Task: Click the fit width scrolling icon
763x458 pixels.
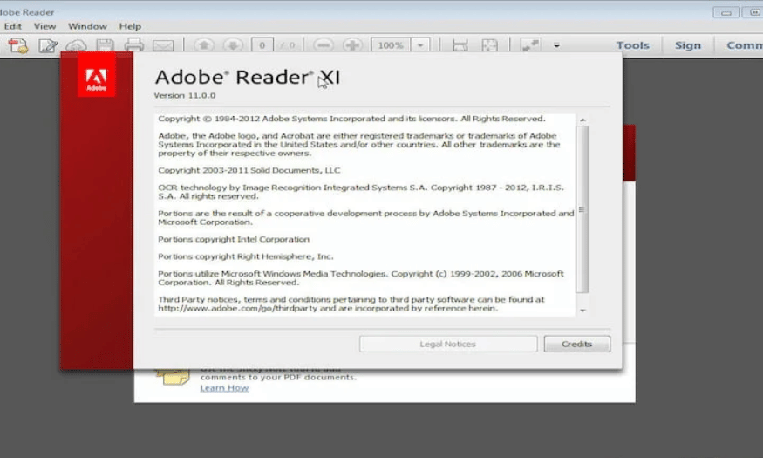Action: coord(460,45)
